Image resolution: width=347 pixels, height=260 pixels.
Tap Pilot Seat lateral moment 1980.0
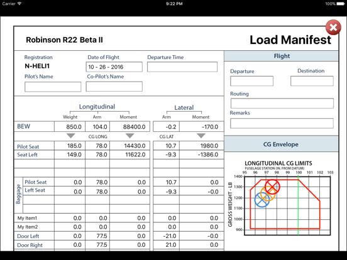(202, 146)
